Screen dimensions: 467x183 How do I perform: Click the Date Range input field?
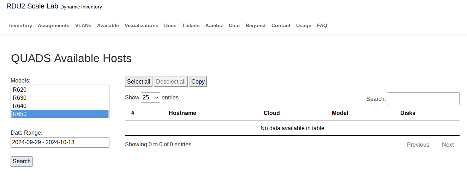[60, 142]
